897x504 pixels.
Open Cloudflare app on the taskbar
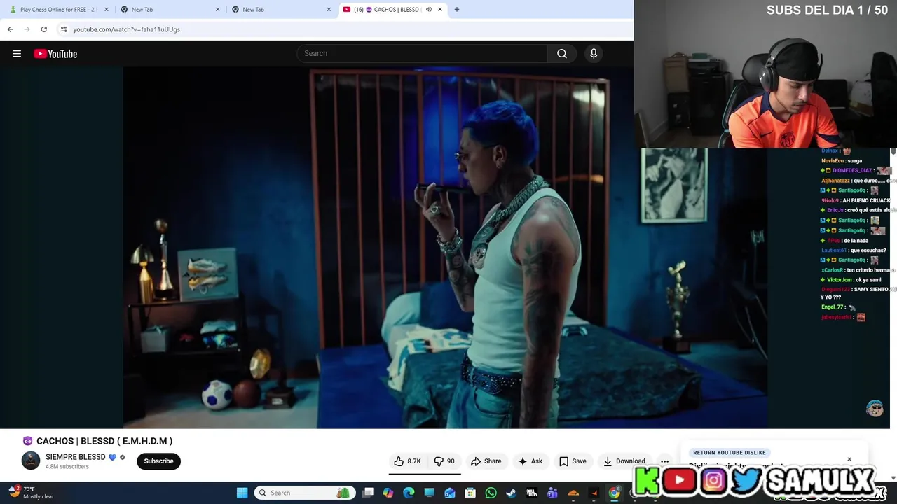click(573, 493)
